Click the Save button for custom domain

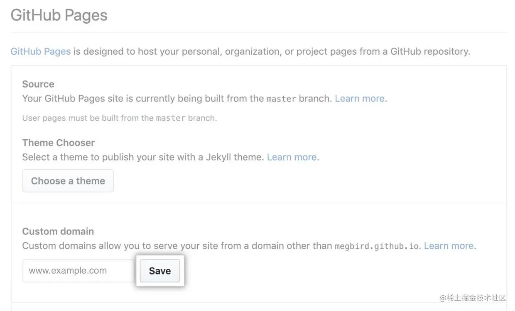[x=160, y=271]
